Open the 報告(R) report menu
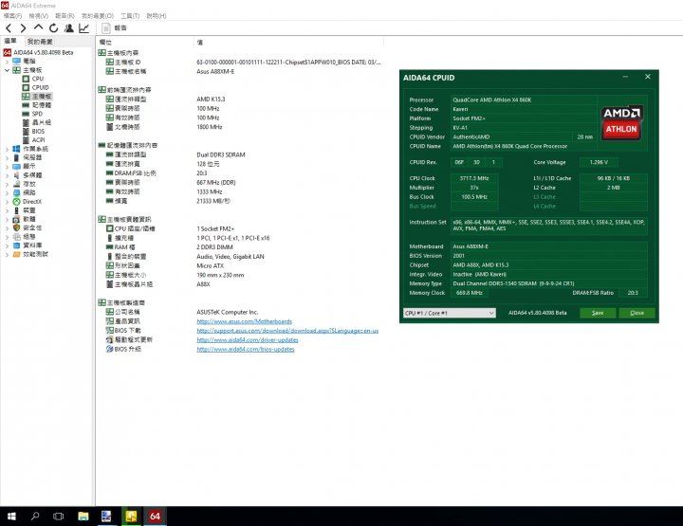 coord(65,16)
